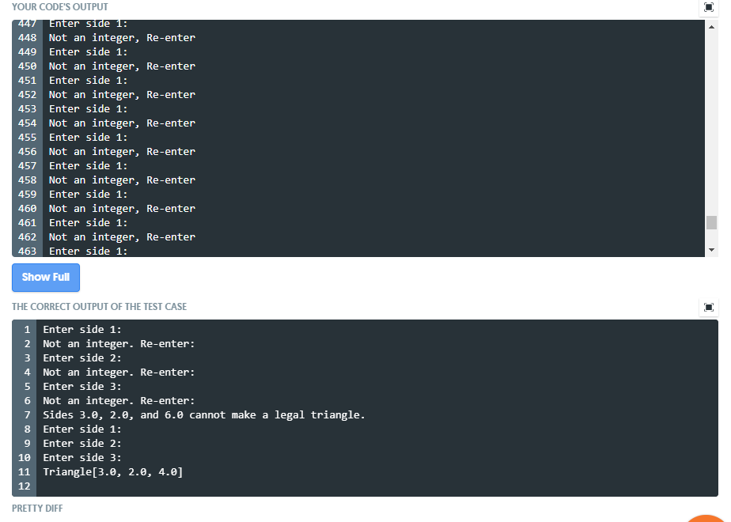Click line number 11 in the correct output

coord(24,471)
